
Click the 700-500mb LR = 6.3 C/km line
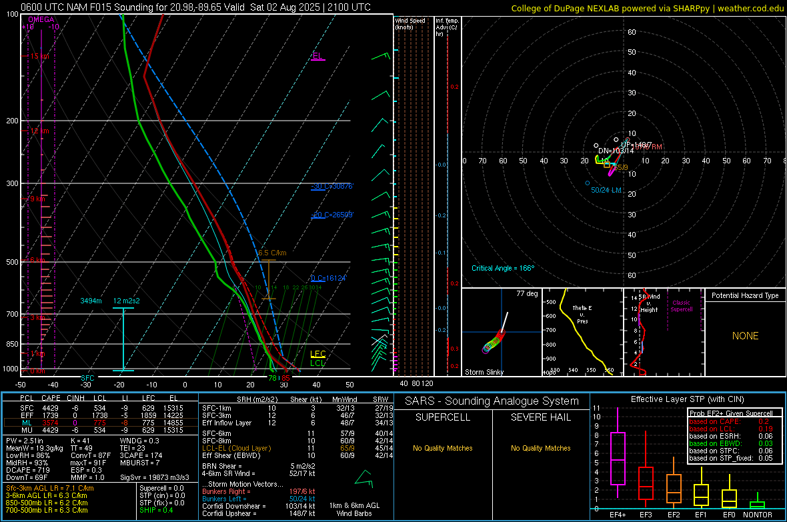(47, 510)
